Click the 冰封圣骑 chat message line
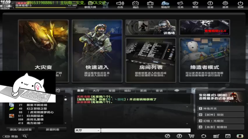The height and width of the screenshot is (139, 248). tap(95, 102)
